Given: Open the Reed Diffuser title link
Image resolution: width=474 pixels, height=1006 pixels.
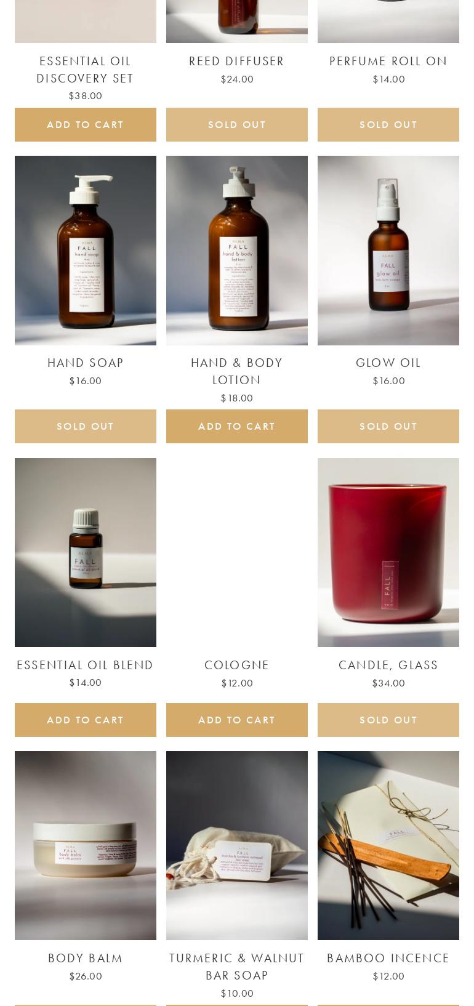Looking at the screenshot, I should coord(237,61).
